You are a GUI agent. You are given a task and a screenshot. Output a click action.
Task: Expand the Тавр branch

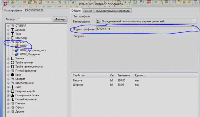(x=8, y=34)
